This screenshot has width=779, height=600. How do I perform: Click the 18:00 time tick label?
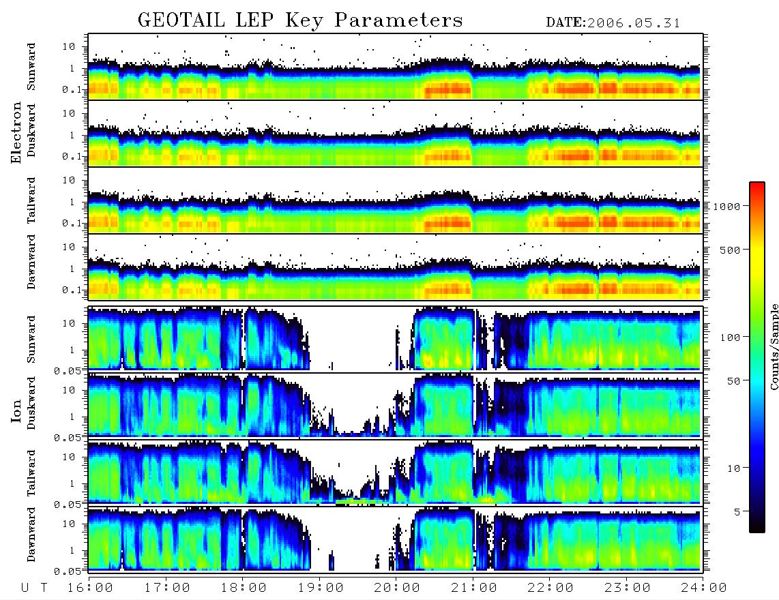(x=244, y=588)
